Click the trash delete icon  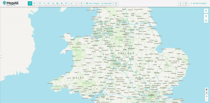pos(82,3)
